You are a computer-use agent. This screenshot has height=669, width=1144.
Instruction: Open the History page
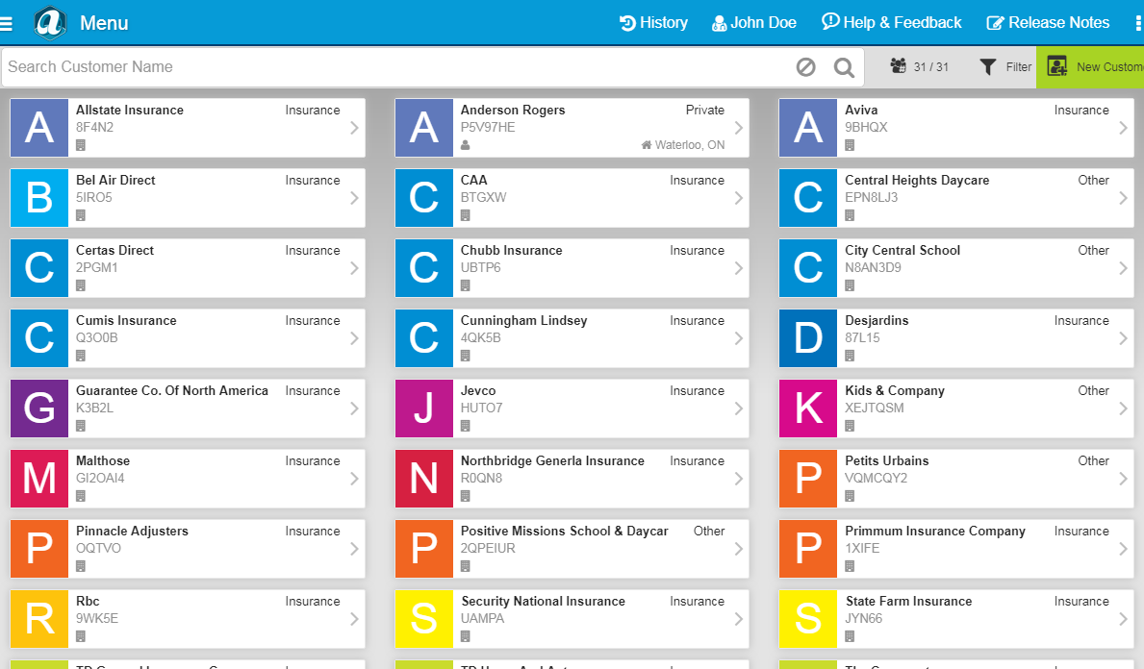tap(653, 23)
